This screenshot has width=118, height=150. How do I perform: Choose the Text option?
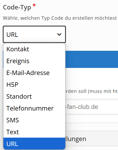click(34, 132)
